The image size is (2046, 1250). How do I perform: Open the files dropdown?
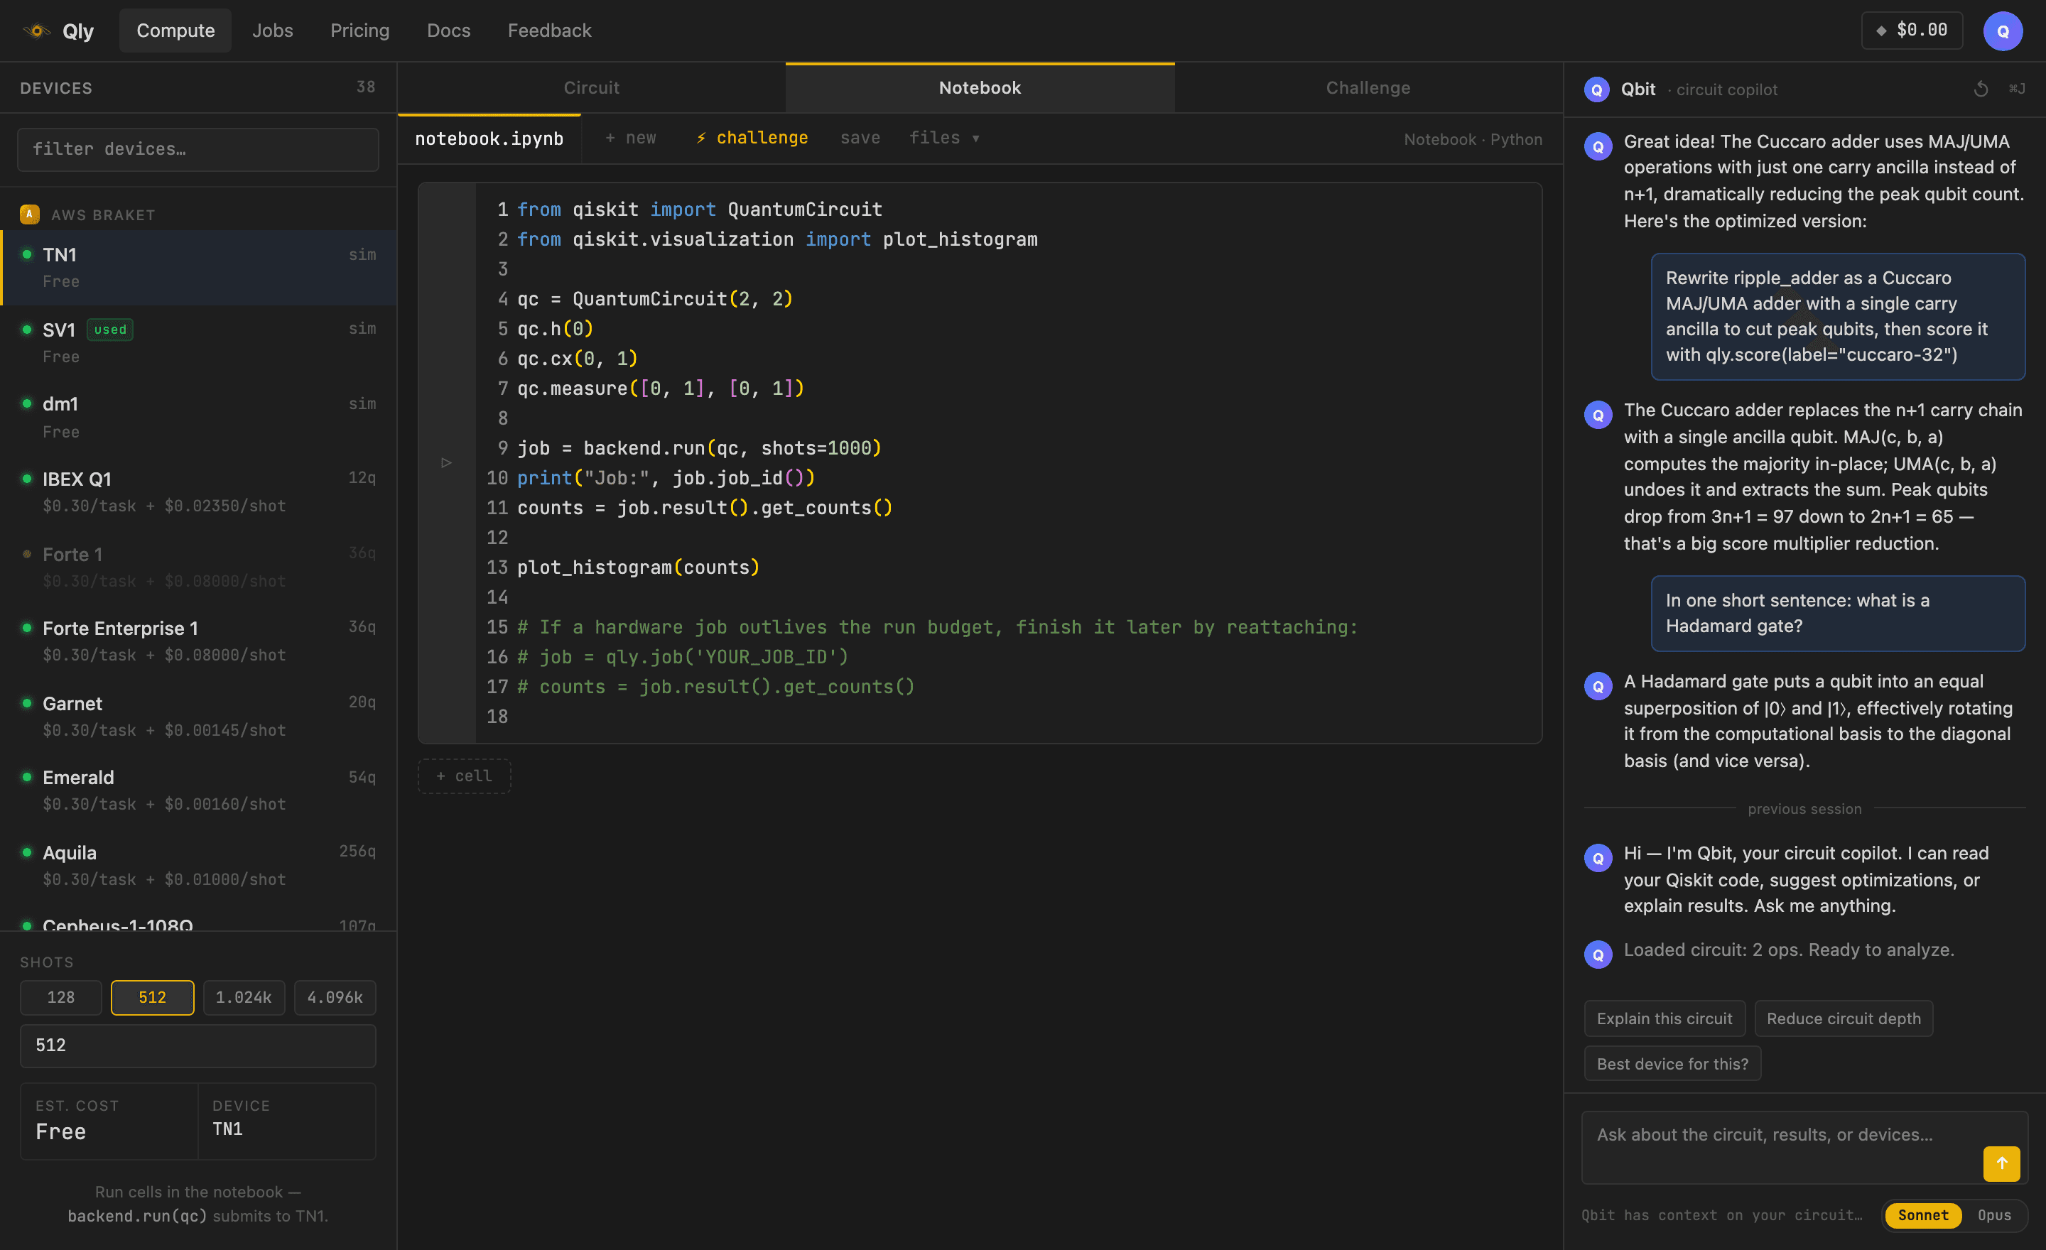[944, 138]
